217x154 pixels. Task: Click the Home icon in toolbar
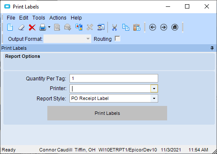click(x=175, y=27)
